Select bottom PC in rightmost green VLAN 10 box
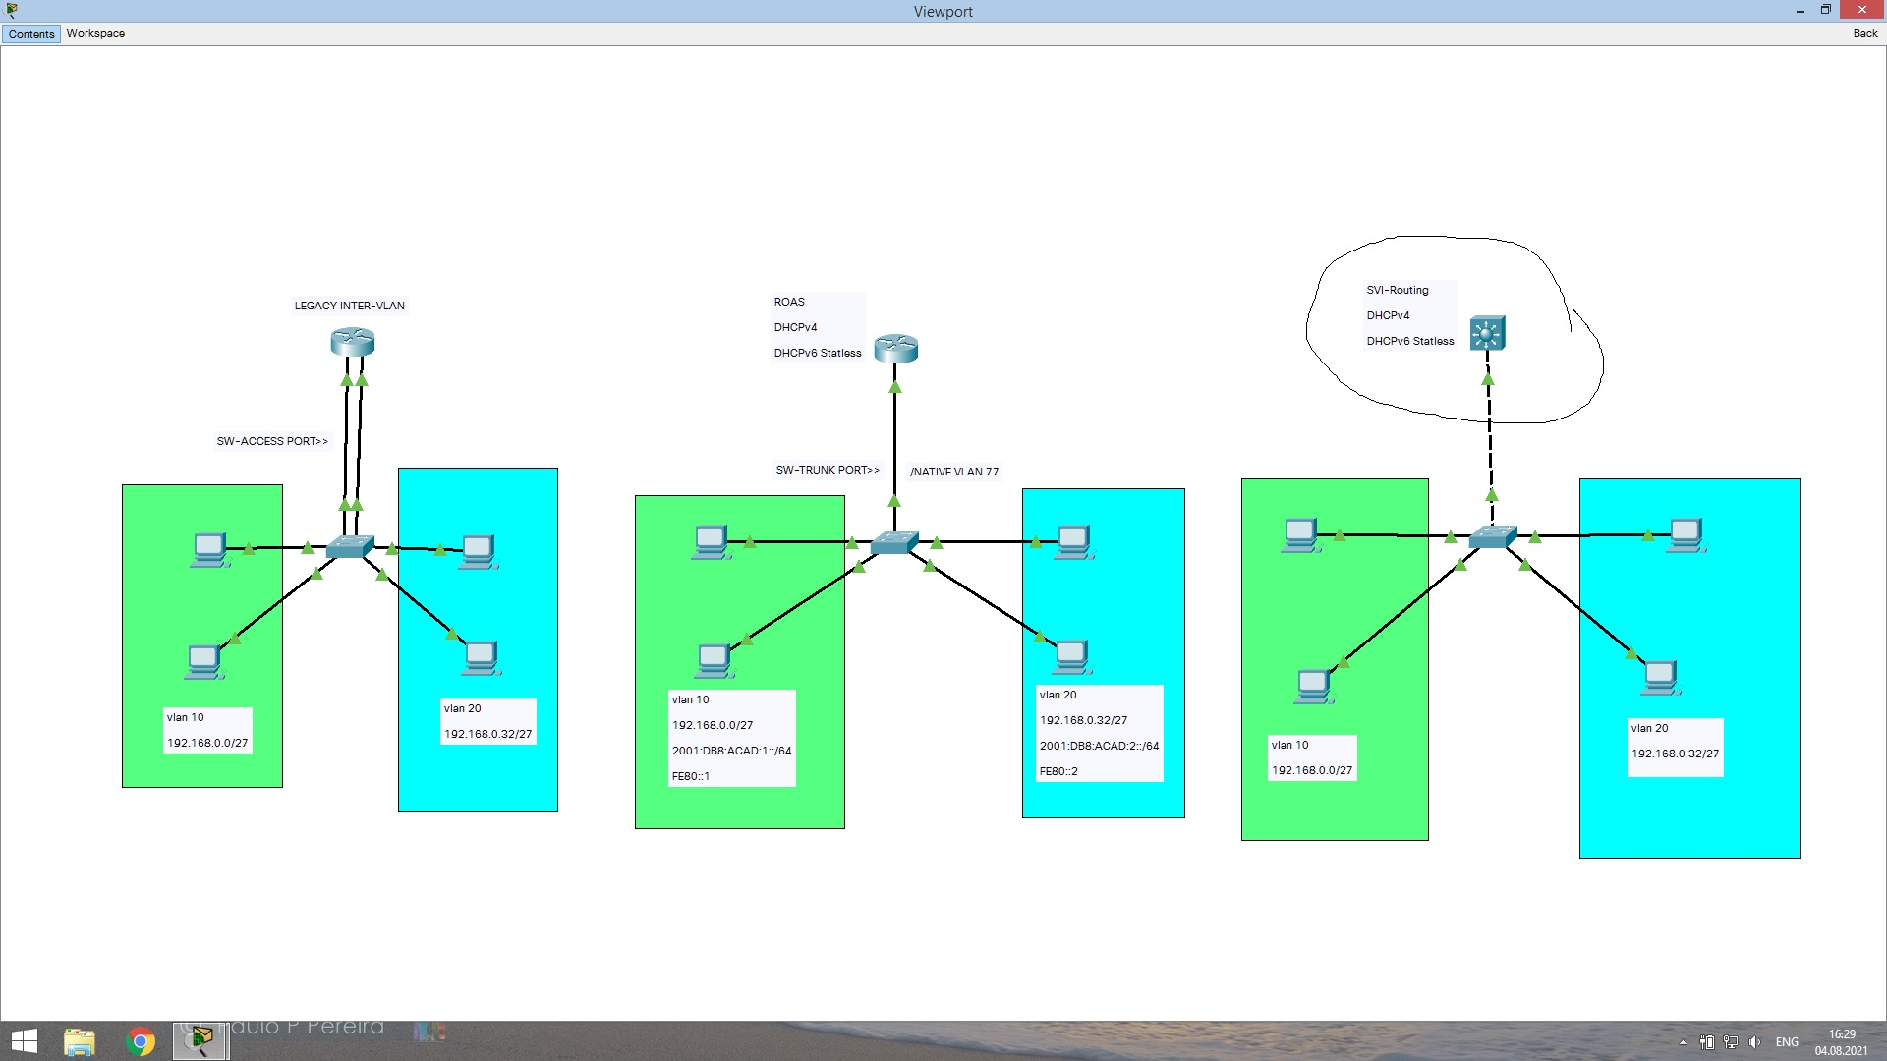Viewport: 1887px width, 1061px height. coord(1314,686)
